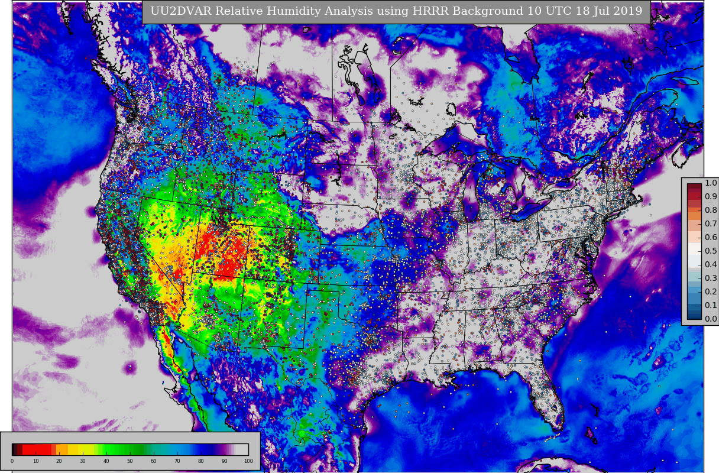Click tick label 30 on bottom humidity colorbar
Screen dimensions: 719x473
tap(82, 461)
